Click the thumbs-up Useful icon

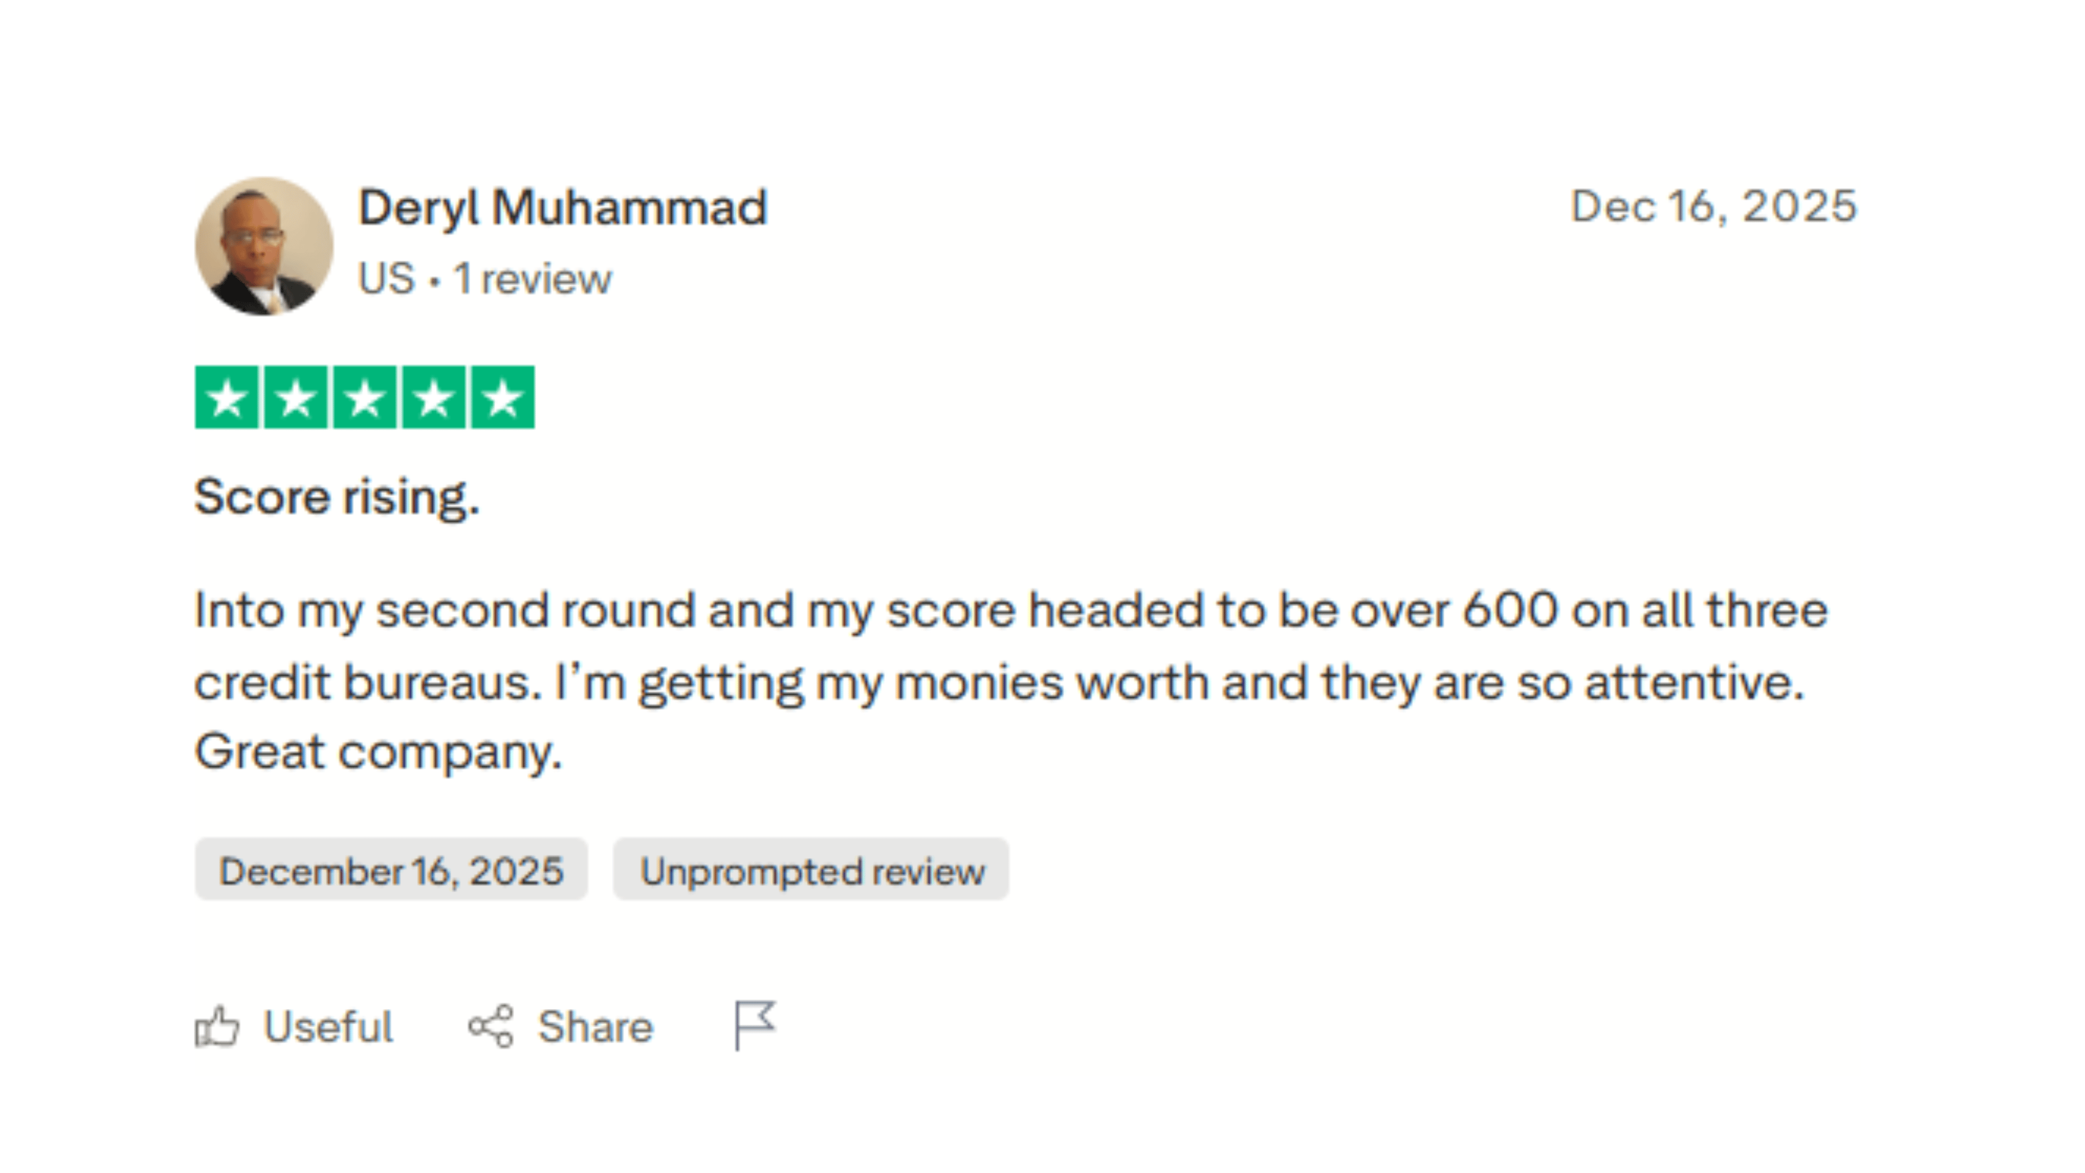click(x=217, y=1027)
